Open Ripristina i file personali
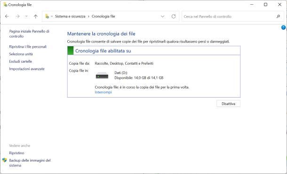 pyautogui.click(x=28, y=47)
